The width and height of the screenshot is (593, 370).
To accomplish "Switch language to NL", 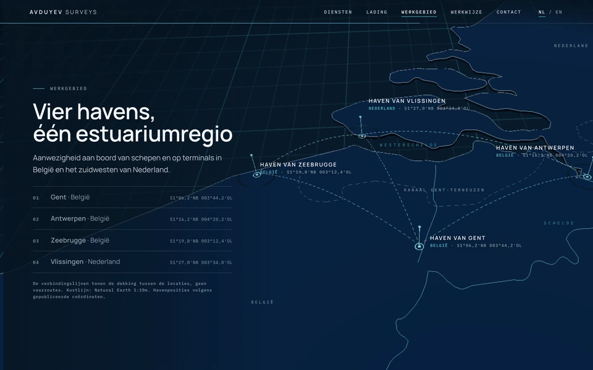I will [x=542, y=12].
